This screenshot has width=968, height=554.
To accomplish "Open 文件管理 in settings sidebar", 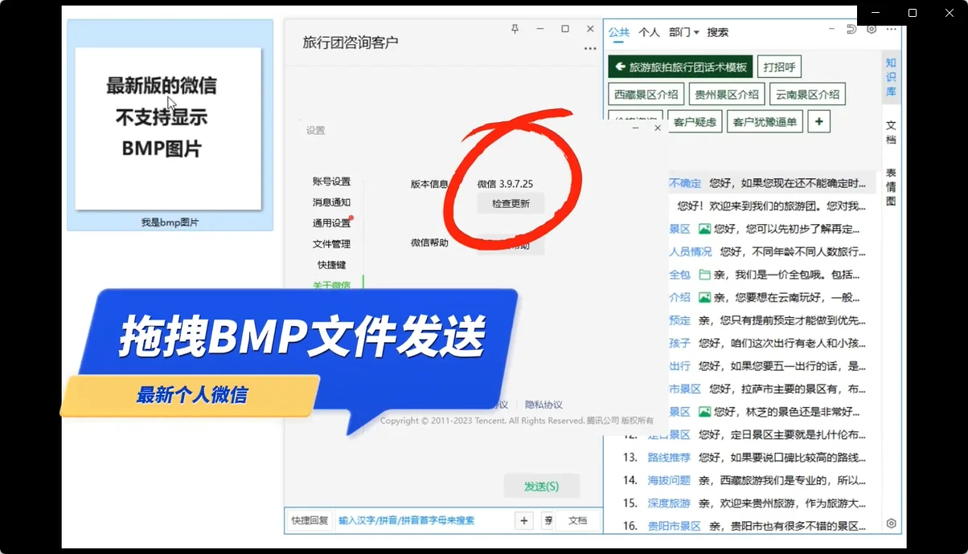I will pos(331,244).
